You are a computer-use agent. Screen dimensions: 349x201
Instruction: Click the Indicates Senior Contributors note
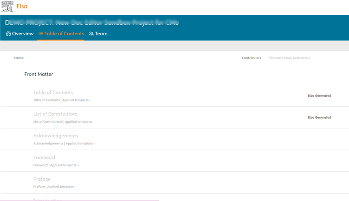pos(289,58)
